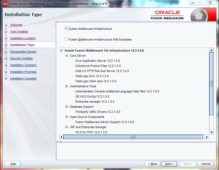
Task: Jump to Prerequisite Checks step
Action: click(x=23, y=52)
